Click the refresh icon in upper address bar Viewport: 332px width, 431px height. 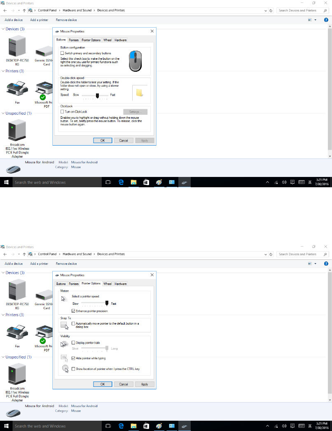(271, 10)
